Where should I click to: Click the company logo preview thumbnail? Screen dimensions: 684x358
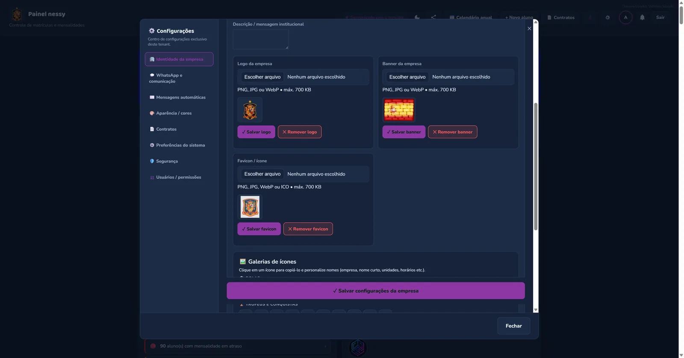[250, 110]
